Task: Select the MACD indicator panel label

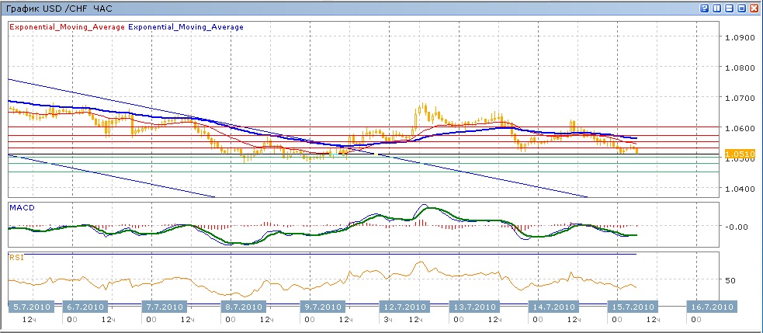Action: 19,207
